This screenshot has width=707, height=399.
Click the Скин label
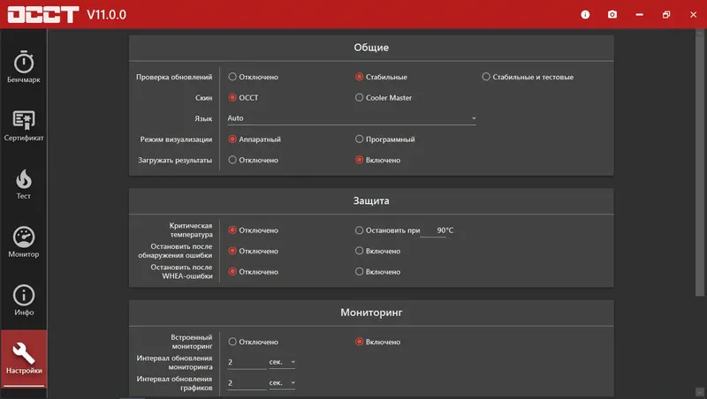point(204,97)
